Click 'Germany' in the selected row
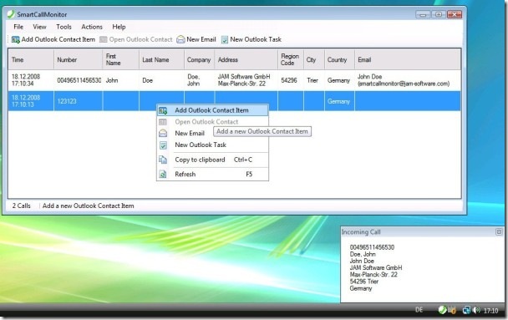 [x=338, y=101]
